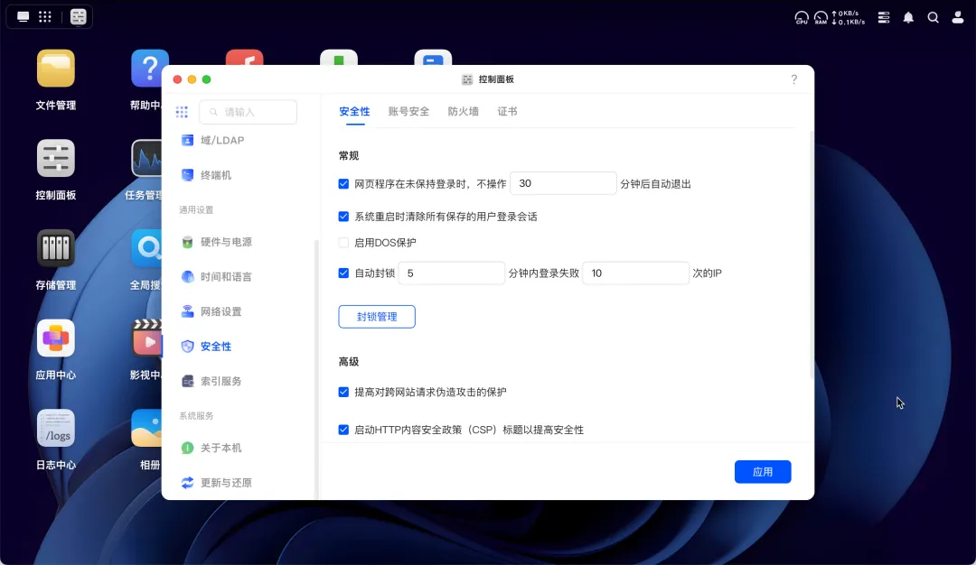This screenshot has width=976, height=565.
Task: Click the sidebar vertical scrollbar
Action: pos(316,369)
